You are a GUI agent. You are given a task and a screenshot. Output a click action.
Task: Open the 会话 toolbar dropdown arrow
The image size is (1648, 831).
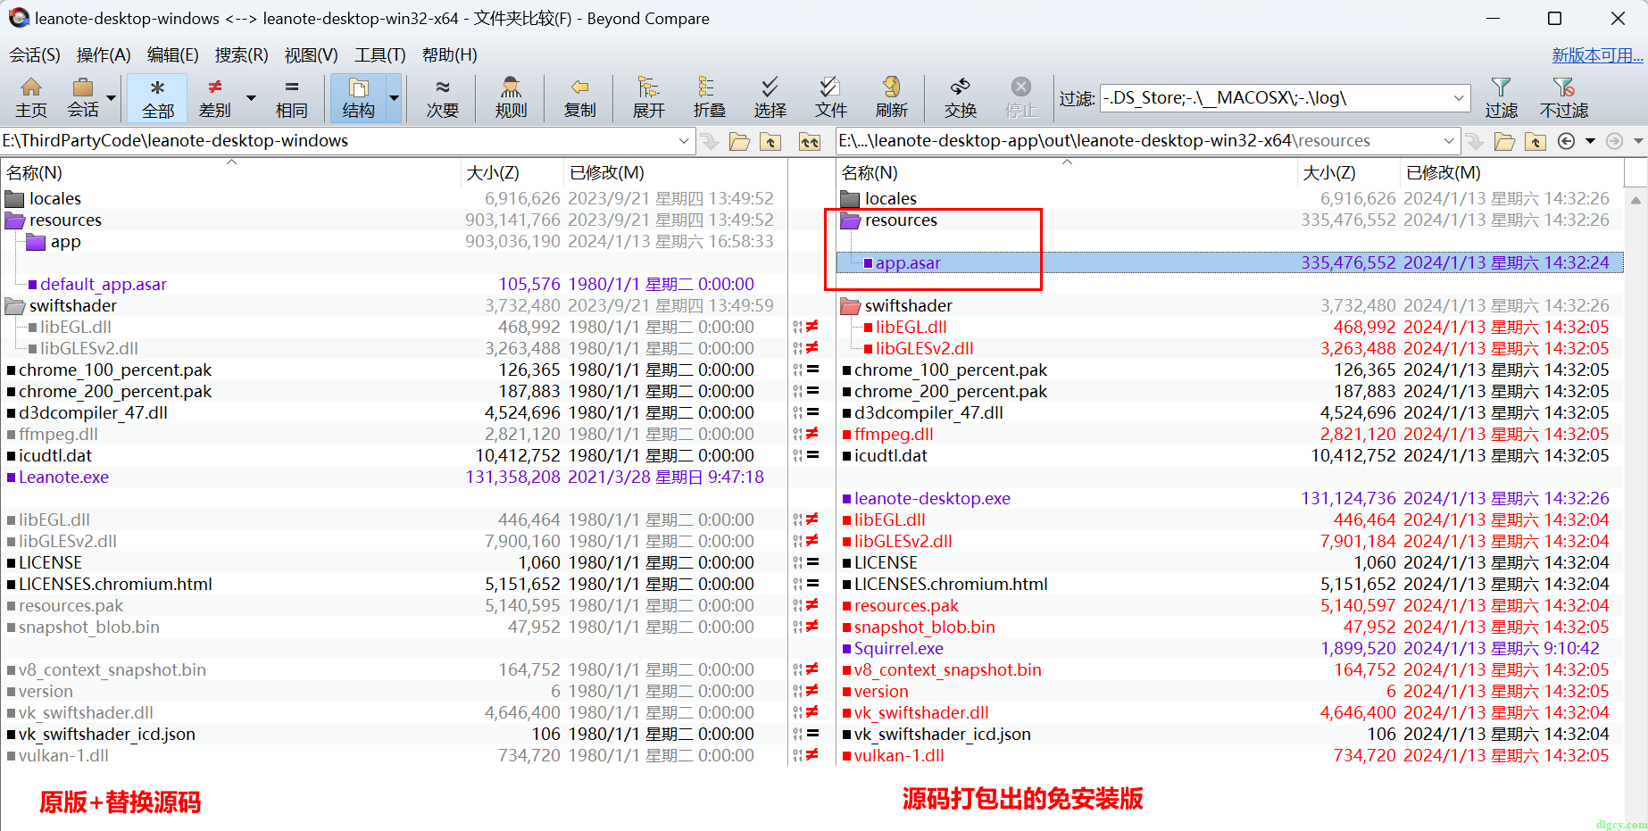(x=112, y=98)
